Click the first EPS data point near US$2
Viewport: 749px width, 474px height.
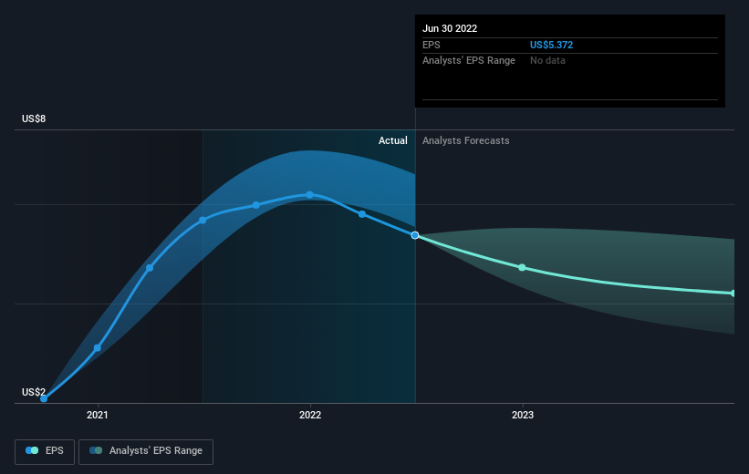44,398
